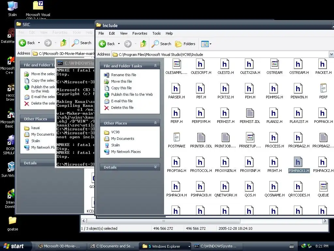Go up one folder level in Include window
The height and width of the screenshot is (251, 334).
144,44
